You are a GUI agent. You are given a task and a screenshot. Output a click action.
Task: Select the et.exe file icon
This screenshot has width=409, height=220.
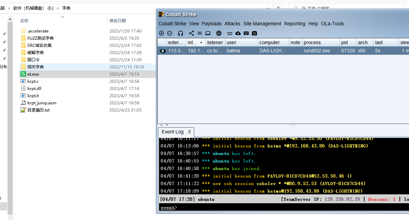pyautogui.click(x=23, y=74)
